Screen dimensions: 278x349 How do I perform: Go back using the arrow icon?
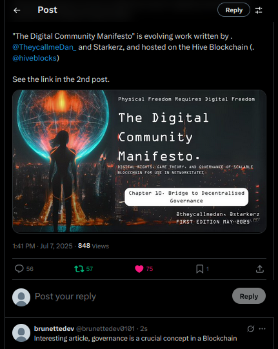tap(17, 10)
